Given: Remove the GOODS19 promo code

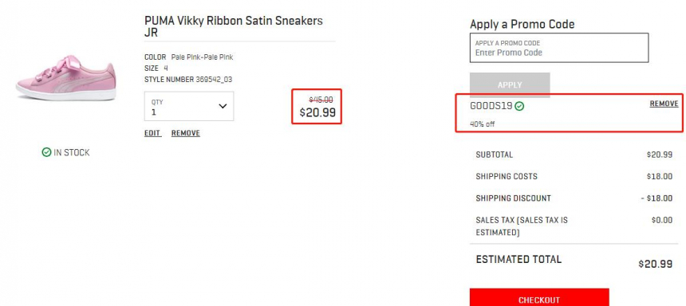Looking at the screenshot, I should [x=664, y=104].
